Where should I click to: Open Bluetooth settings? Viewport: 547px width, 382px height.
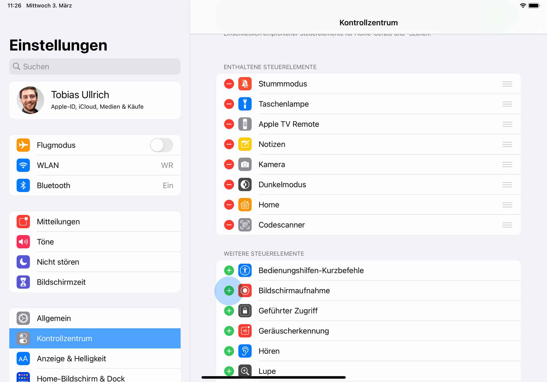95,185
